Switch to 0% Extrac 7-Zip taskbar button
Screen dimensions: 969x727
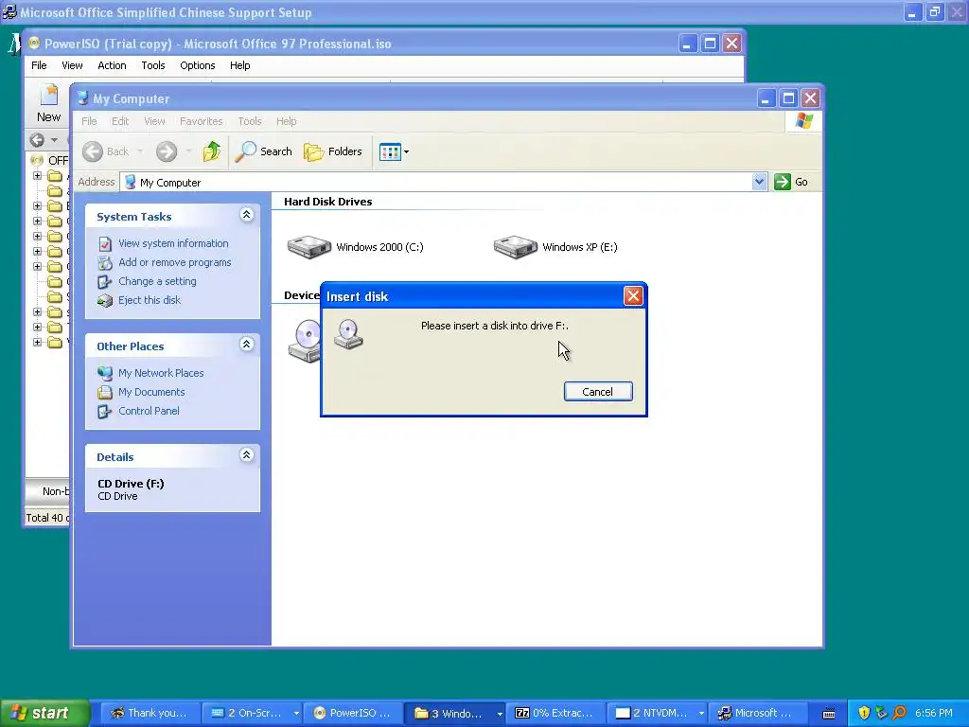[x=556, y=713]
